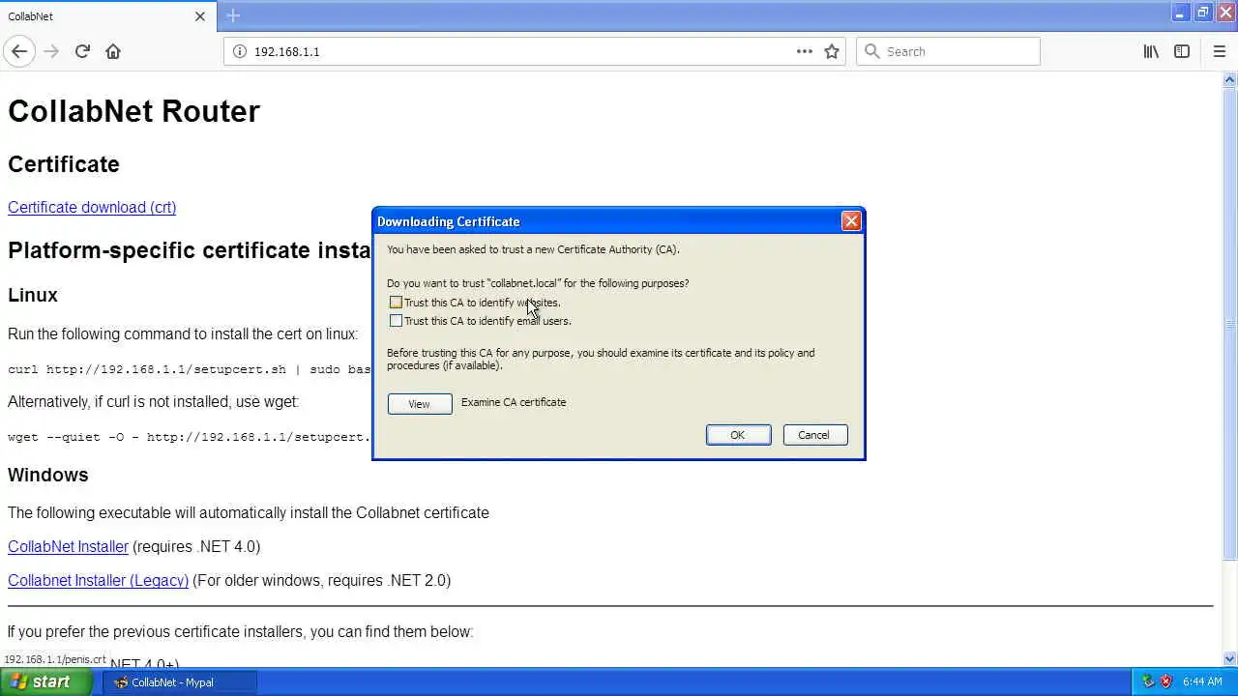Open the Windows Start menu
The image size is (1238, 696).
point(45,681)
